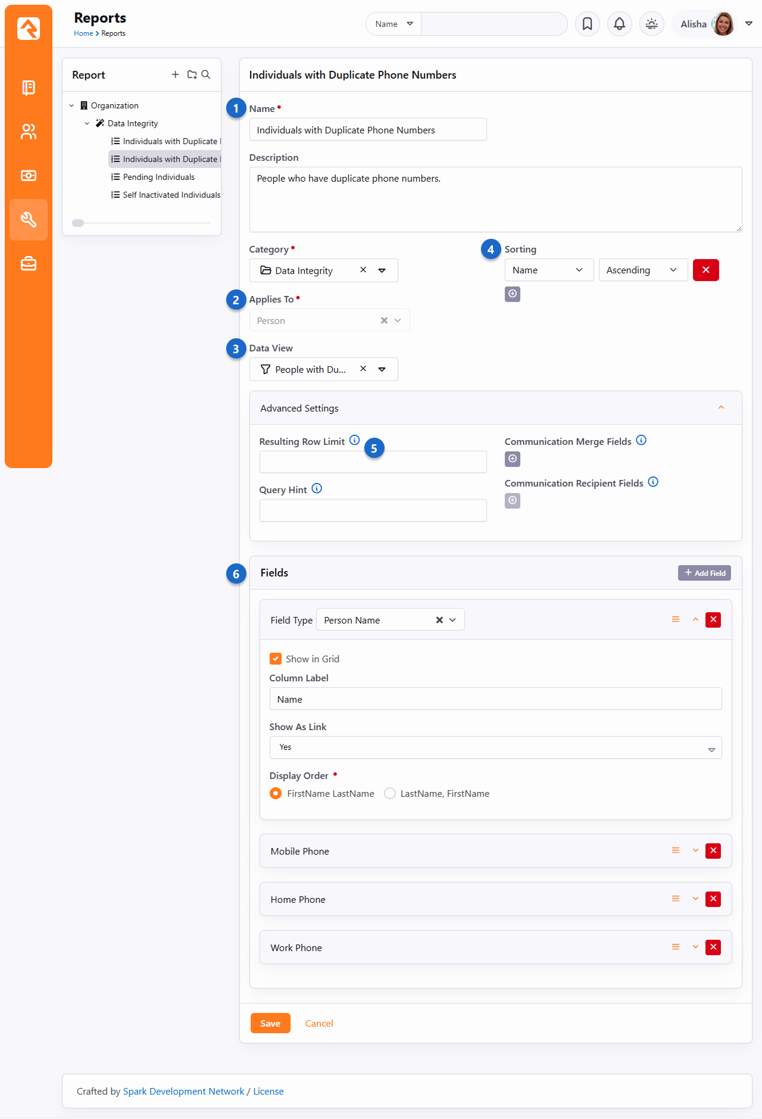Uncheck the Show in Grid checkbox
762x1119 pixels.
point(276,659)
